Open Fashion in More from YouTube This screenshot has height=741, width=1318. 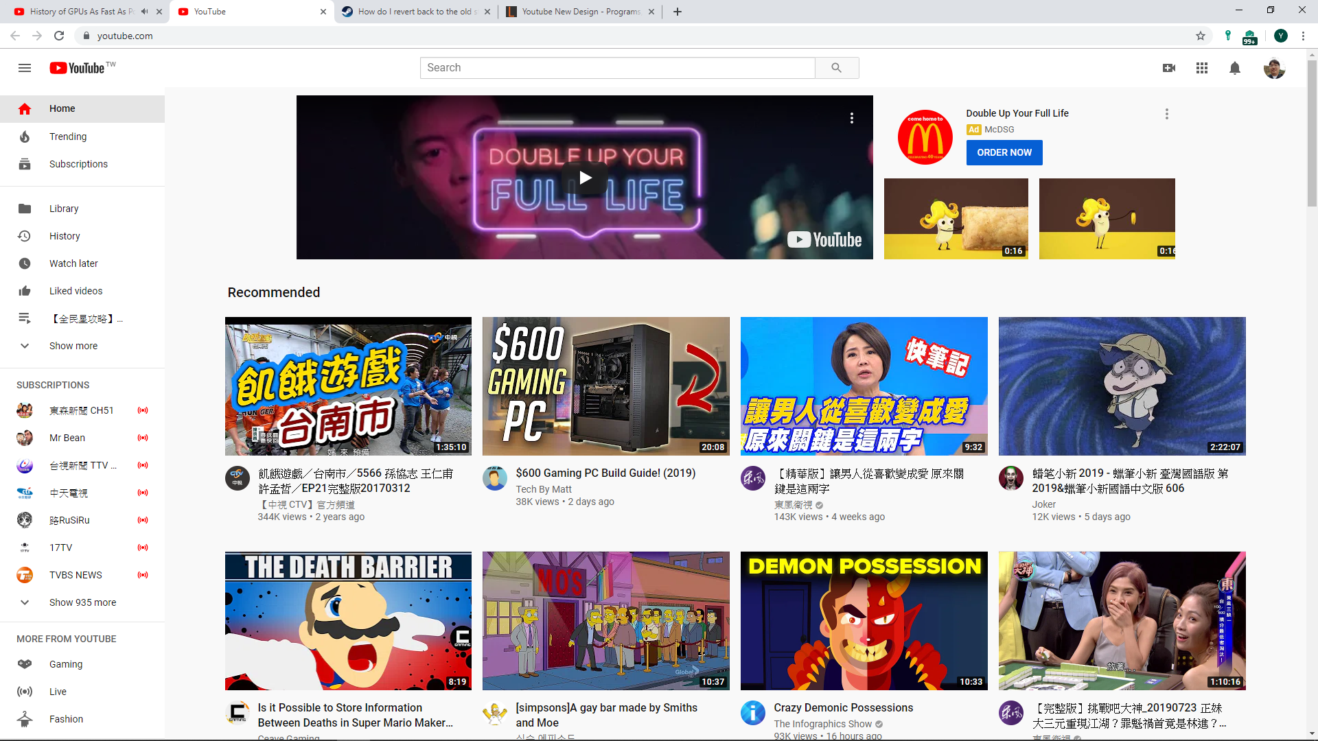click(82, 719)
